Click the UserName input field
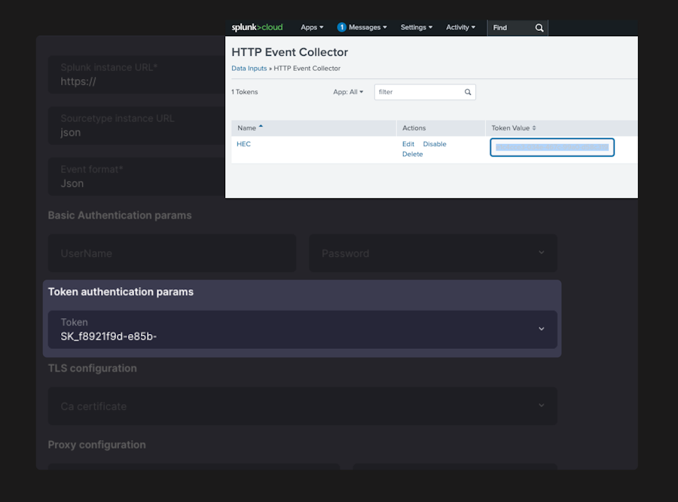 pyautogui.click(x=172, y=253)
